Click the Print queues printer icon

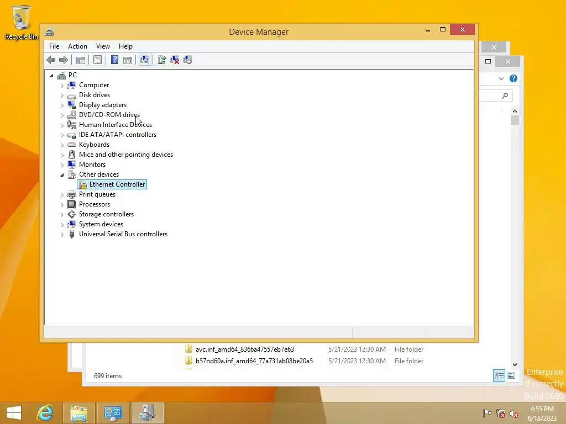pyautogui.click(x=72, y=194)
